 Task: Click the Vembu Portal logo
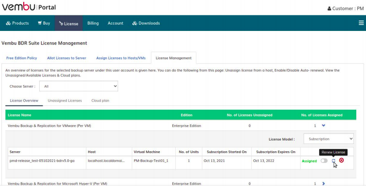tap(29, 7)
